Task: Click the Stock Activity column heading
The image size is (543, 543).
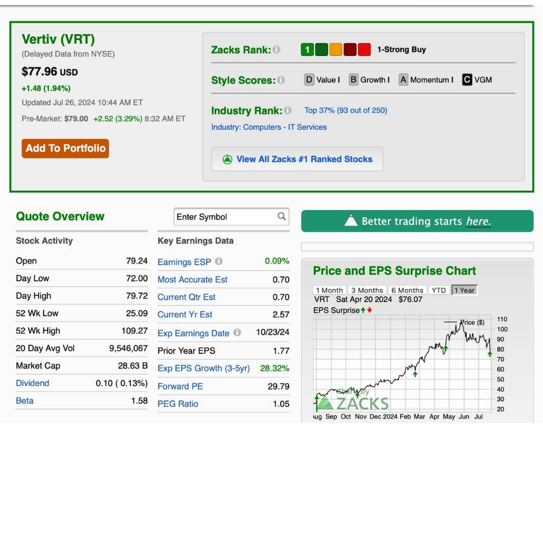Action: tap(44, 241)
